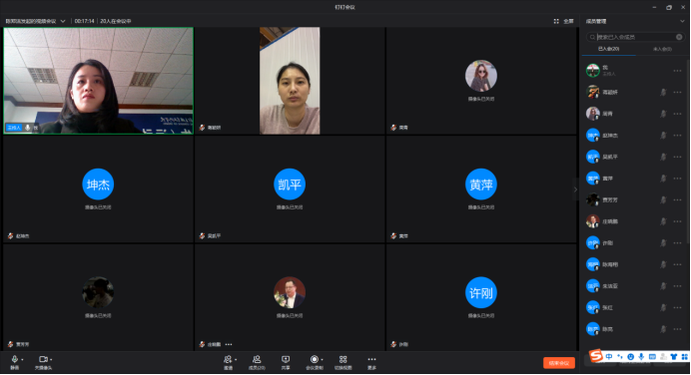691x375 pixels.
Task: Open more options for the host row
Action: tap(677, 71)
